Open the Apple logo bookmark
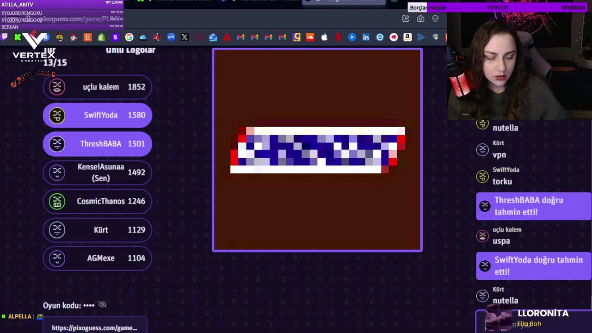The width and height of the screenshot is (592, 333). (x=324, y=37)
